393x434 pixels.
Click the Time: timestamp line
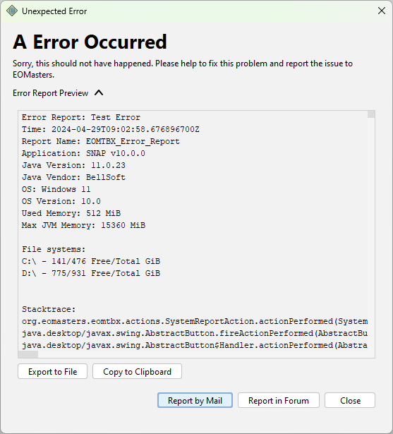pyautogui.click(x=111, y=129)
